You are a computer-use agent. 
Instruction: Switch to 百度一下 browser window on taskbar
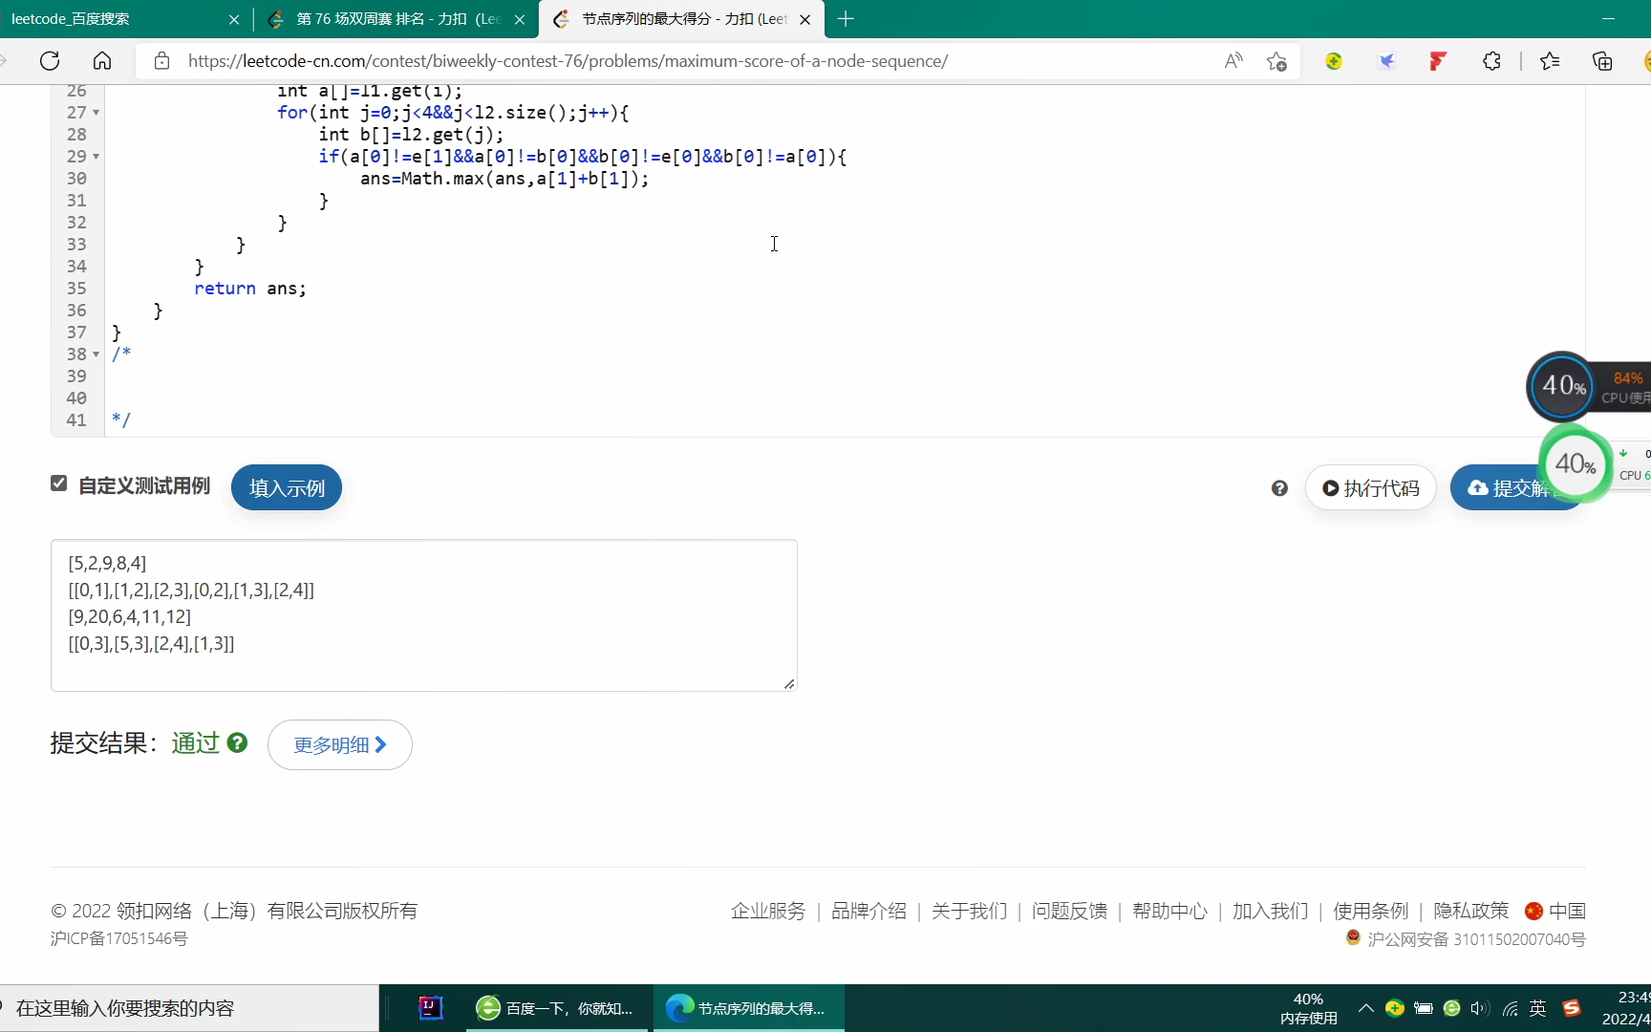(558, 1008)
